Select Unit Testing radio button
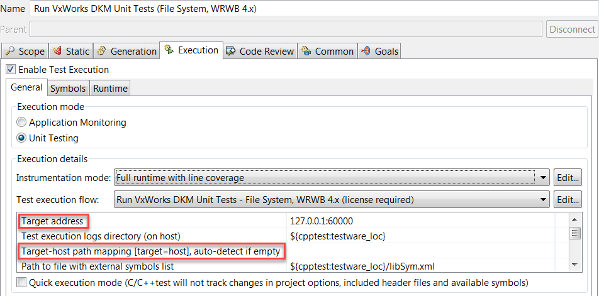This screenshot has height=296, width=599. pos(22,138)
